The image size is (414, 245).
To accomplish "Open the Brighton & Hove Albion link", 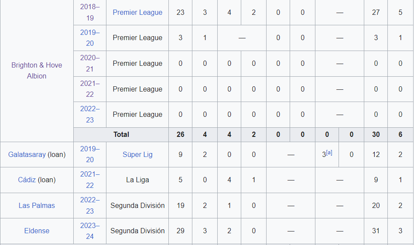I will (37, 71).
